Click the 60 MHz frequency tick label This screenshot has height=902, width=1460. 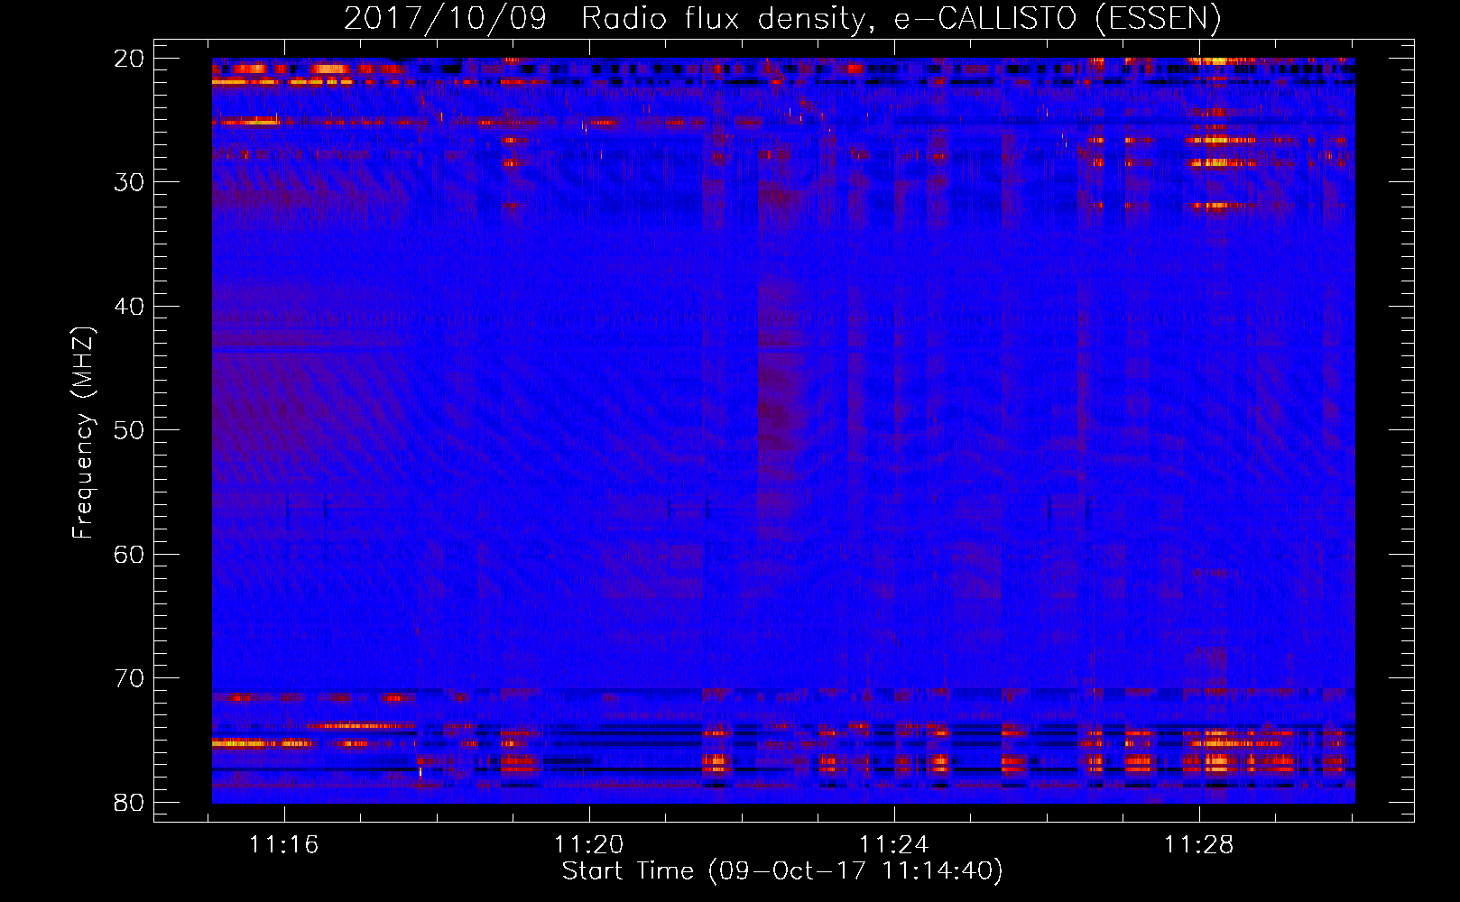tap(130, 555)
